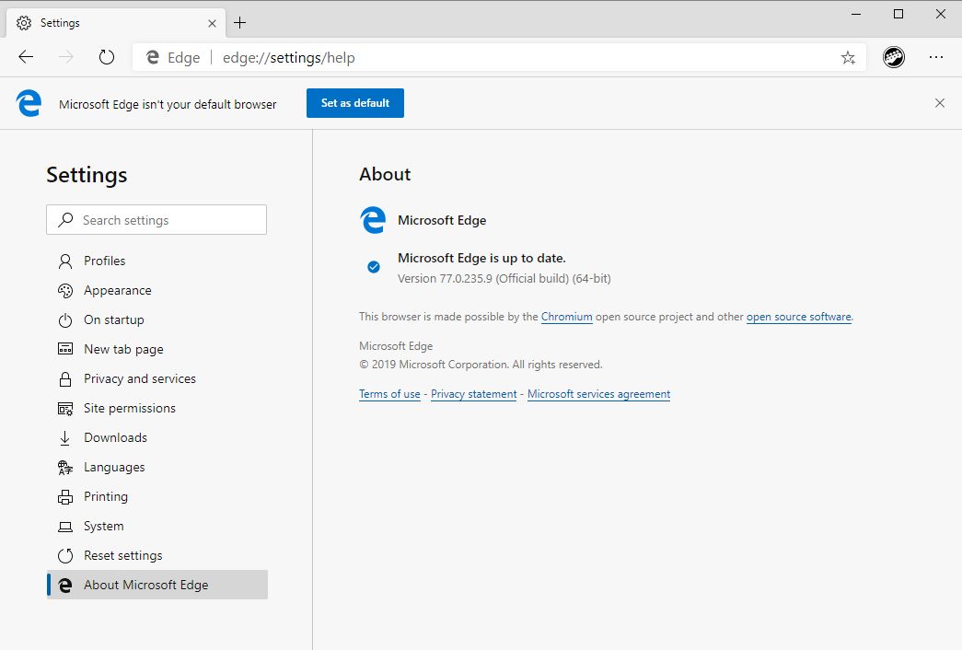
Task: Select On startup in sidebar
Action: (x=113, y=319)
